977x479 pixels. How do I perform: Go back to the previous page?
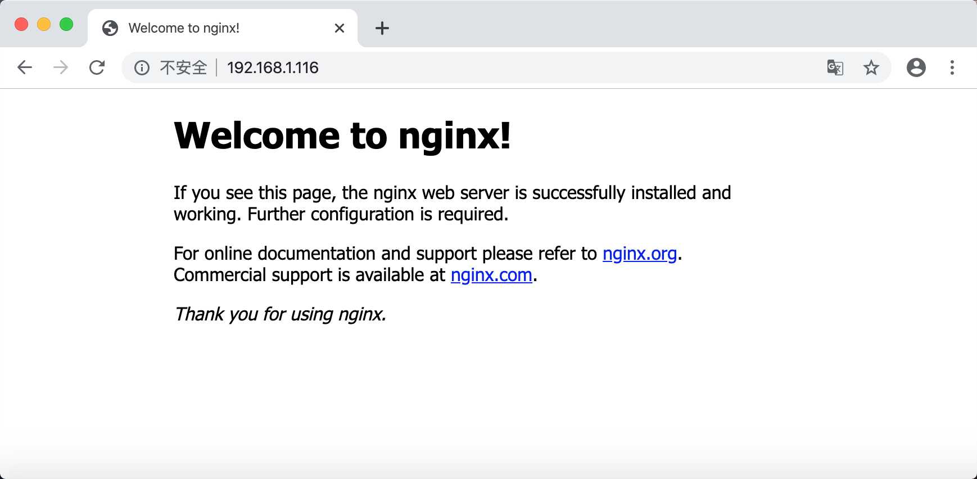tap(25, 67)
